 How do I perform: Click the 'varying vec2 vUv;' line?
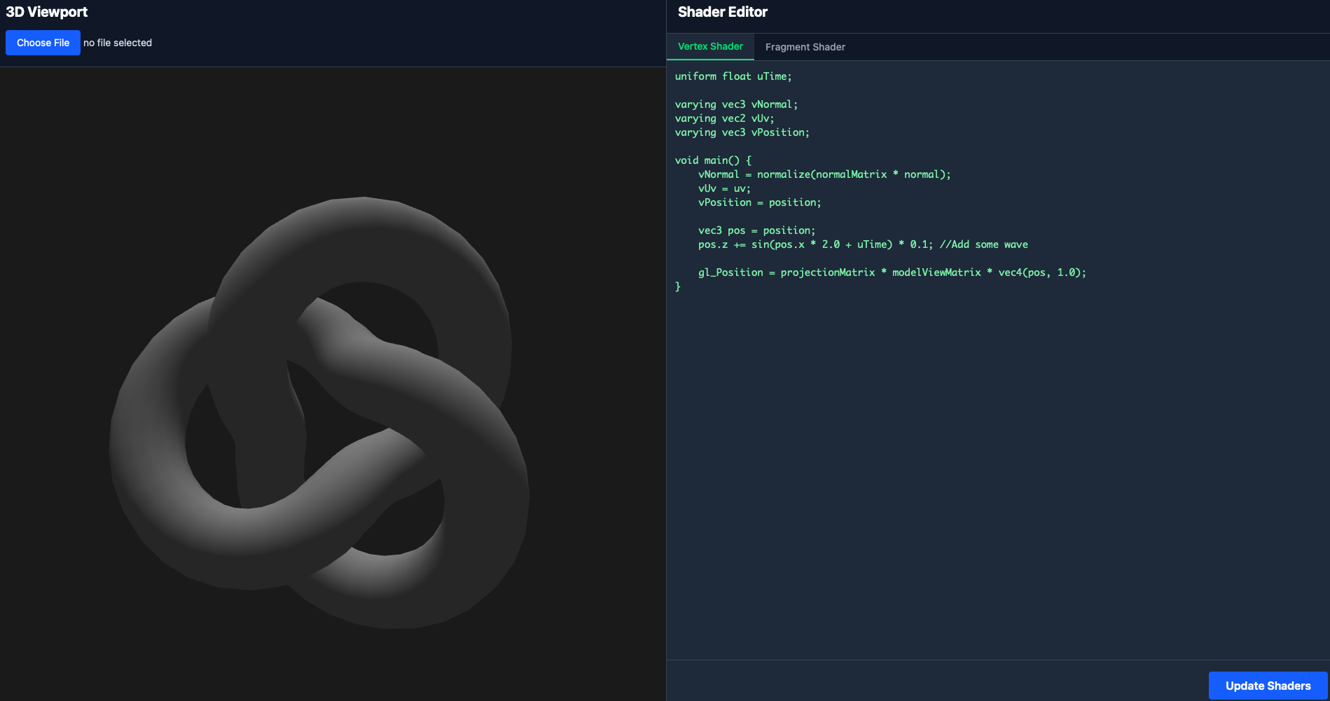pos(724,118)
